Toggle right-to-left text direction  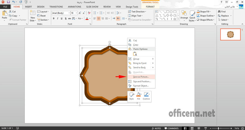click(118, 18)
